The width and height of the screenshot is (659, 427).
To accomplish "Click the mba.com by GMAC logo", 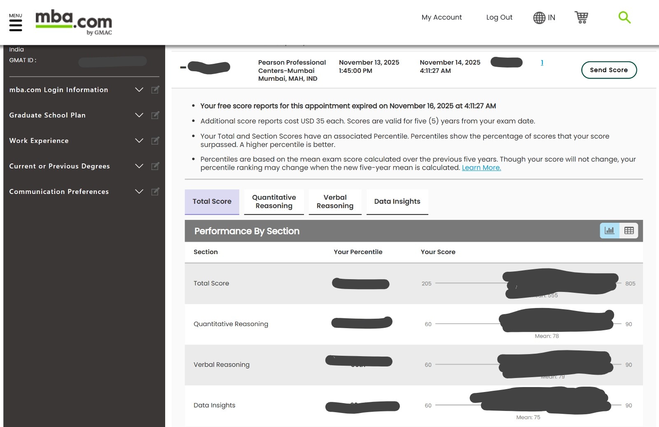I will click(x=74, y=22).
